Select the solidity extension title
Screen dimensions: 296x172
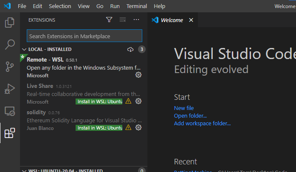pos(36,113)
